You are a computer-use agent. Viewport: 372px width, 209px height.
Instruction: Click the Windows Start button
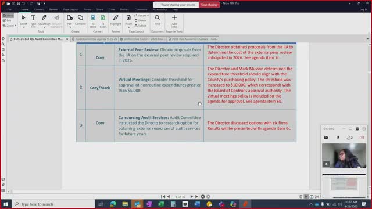tap(5, 204)
